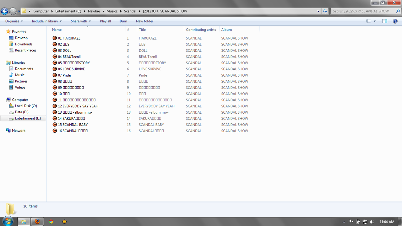The height and width of the screenshot is (226, 402).
Task: Select the 03 DOLL file icon
Action: (55, 51)
